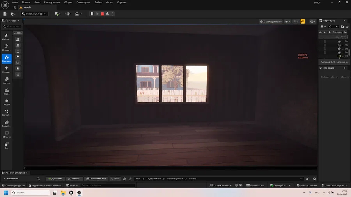Click the Каталог ресурсов tab
The height and width of the screenshot is (197, 351).
point(15,172)
